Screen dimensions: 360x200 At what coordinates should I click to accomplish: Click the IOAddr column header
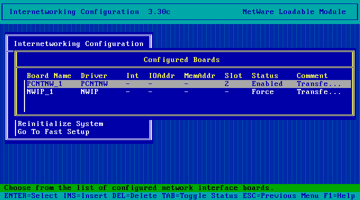click(x=161, y=76)
